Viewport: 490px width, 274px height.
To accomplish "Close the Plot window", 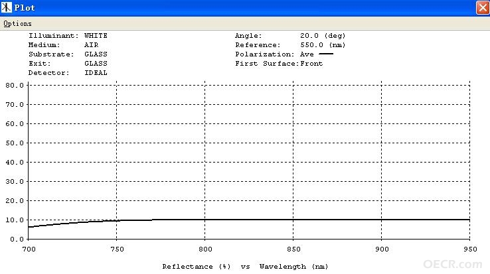I will (x=483, y=7).
